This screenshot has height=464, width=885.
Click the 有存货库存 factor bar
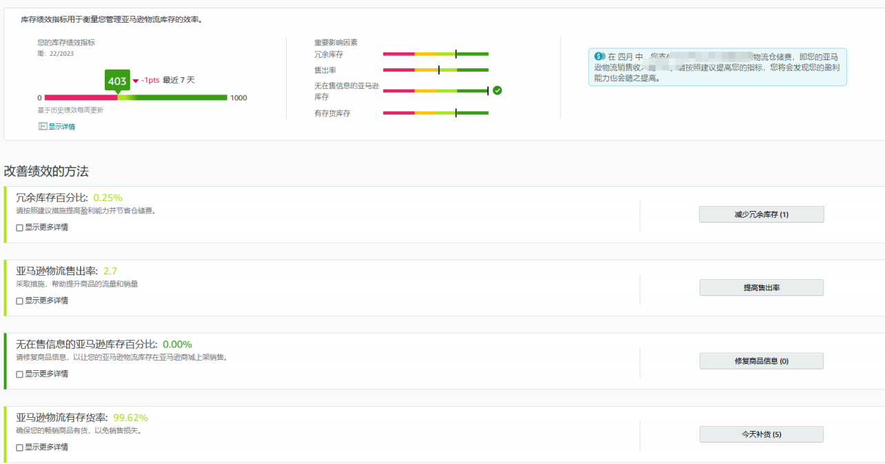coord(436,113)
